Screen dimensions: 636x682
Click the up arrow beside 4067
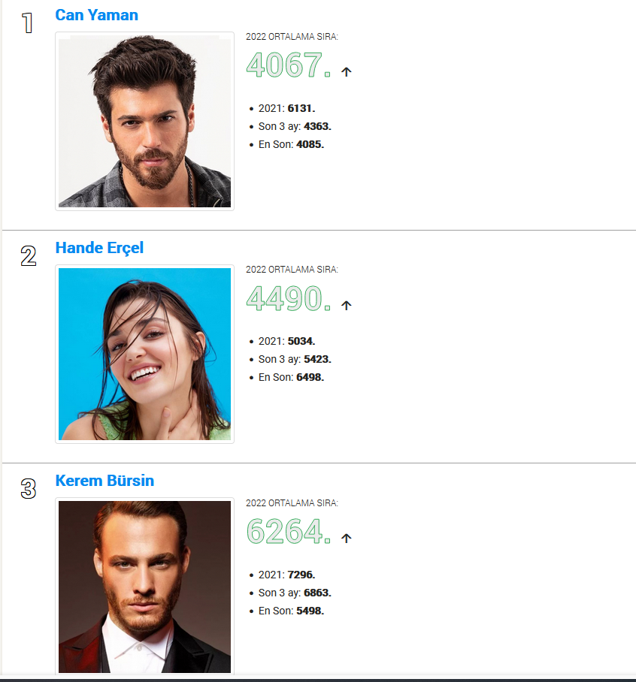pyautogui.click(x=347, y=72)
